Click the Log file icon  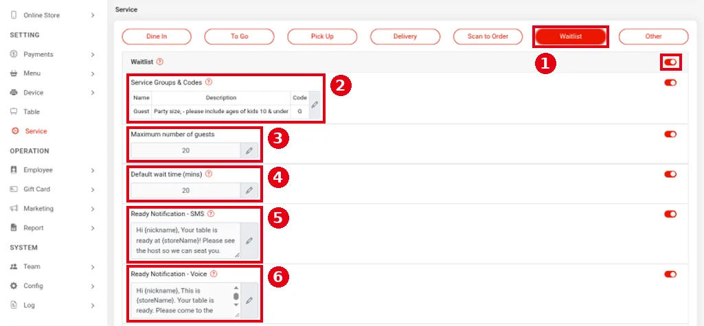point(14,305)
